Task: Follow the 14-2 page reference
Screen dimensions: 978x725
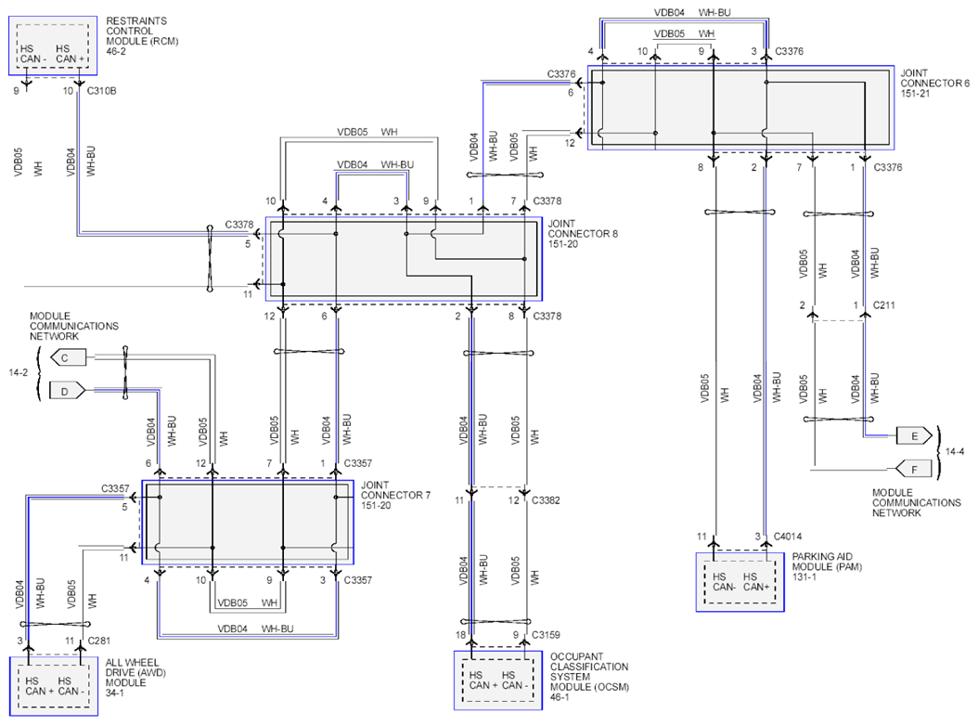Action: [18, 372]
